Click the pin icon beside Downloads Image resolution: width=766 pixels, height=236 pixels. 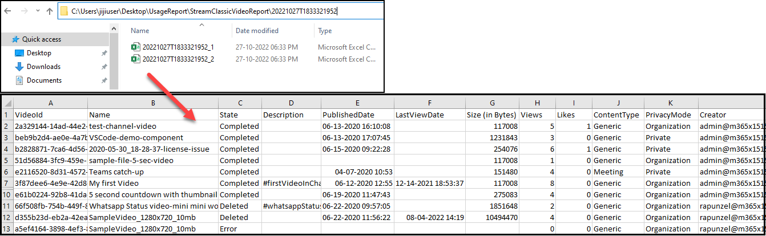[104, 67]
